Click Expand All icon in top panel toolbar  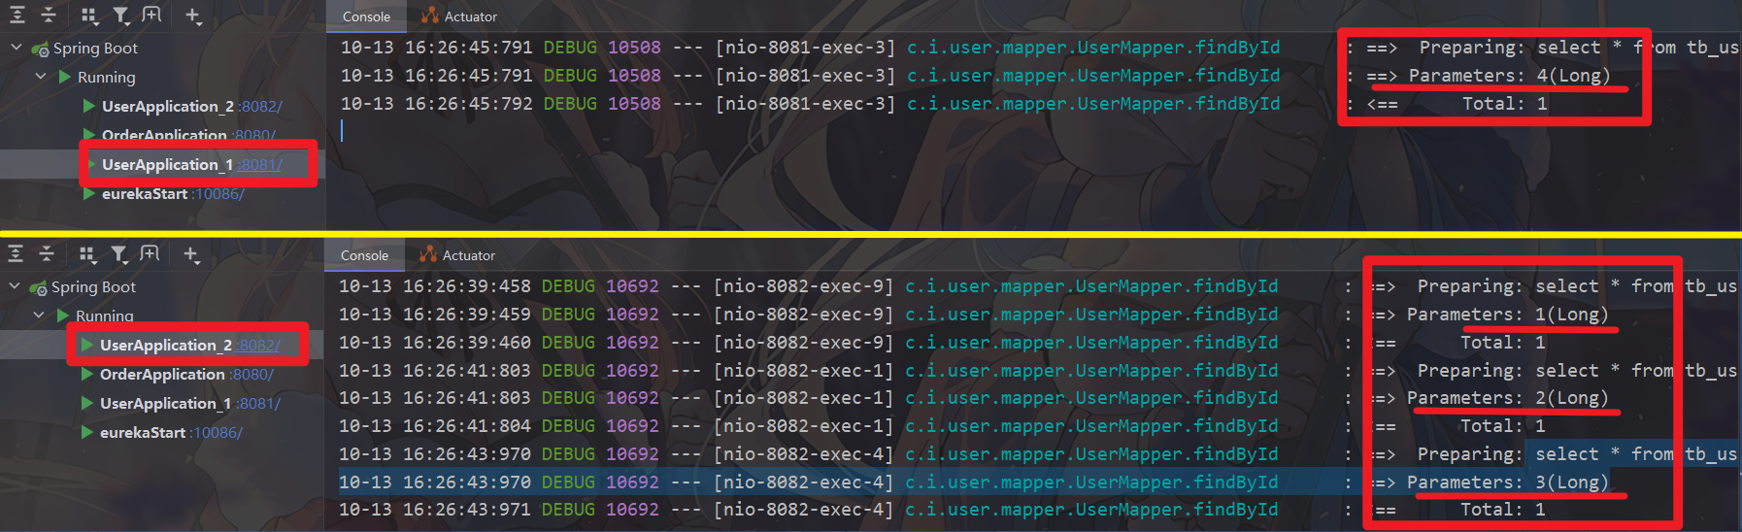click(x=17, y=15)
